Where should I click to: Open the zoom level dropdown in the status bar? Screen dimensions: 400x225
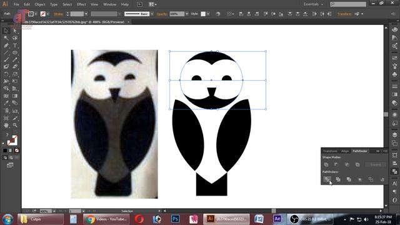click(x=54, y=211)
